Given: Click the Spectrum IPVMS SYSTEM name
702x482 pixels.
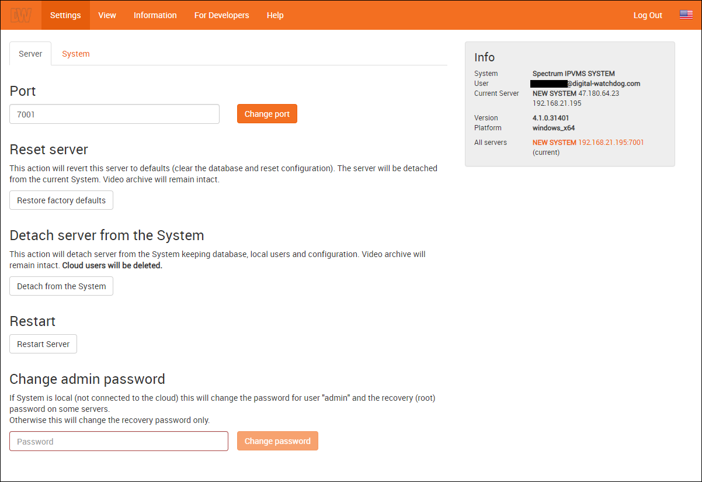Looking at the screenshot, I should [x=574, y=74].
